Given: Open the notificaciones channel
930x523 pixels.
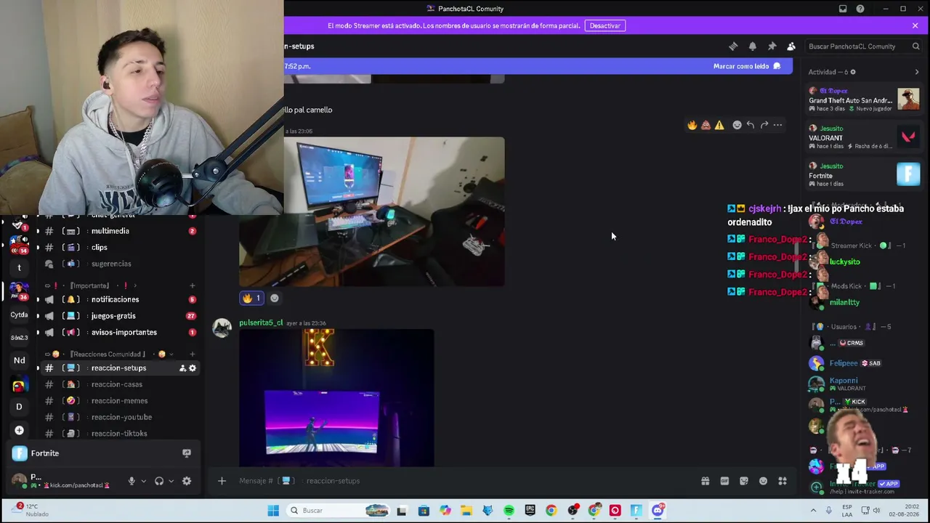Looking at the screenshot, I should click(x=115, y=299).
